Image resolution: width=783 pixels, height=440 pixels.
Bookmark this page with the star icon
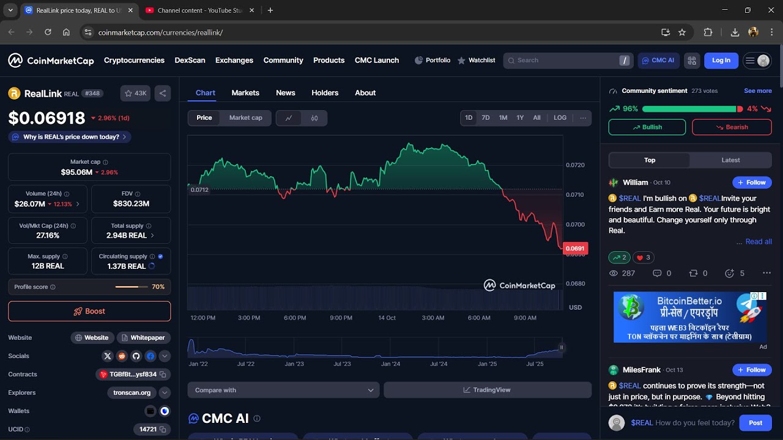point(682,32)
